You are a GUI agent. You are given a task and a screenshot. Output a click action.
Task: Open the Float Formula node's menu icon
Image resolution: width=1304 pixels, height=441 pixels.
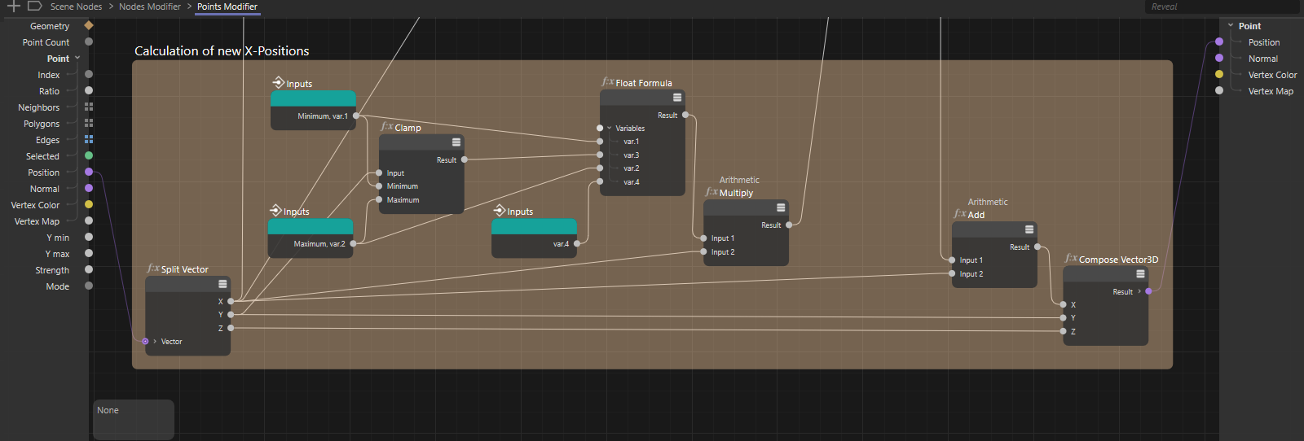(677, 98)
